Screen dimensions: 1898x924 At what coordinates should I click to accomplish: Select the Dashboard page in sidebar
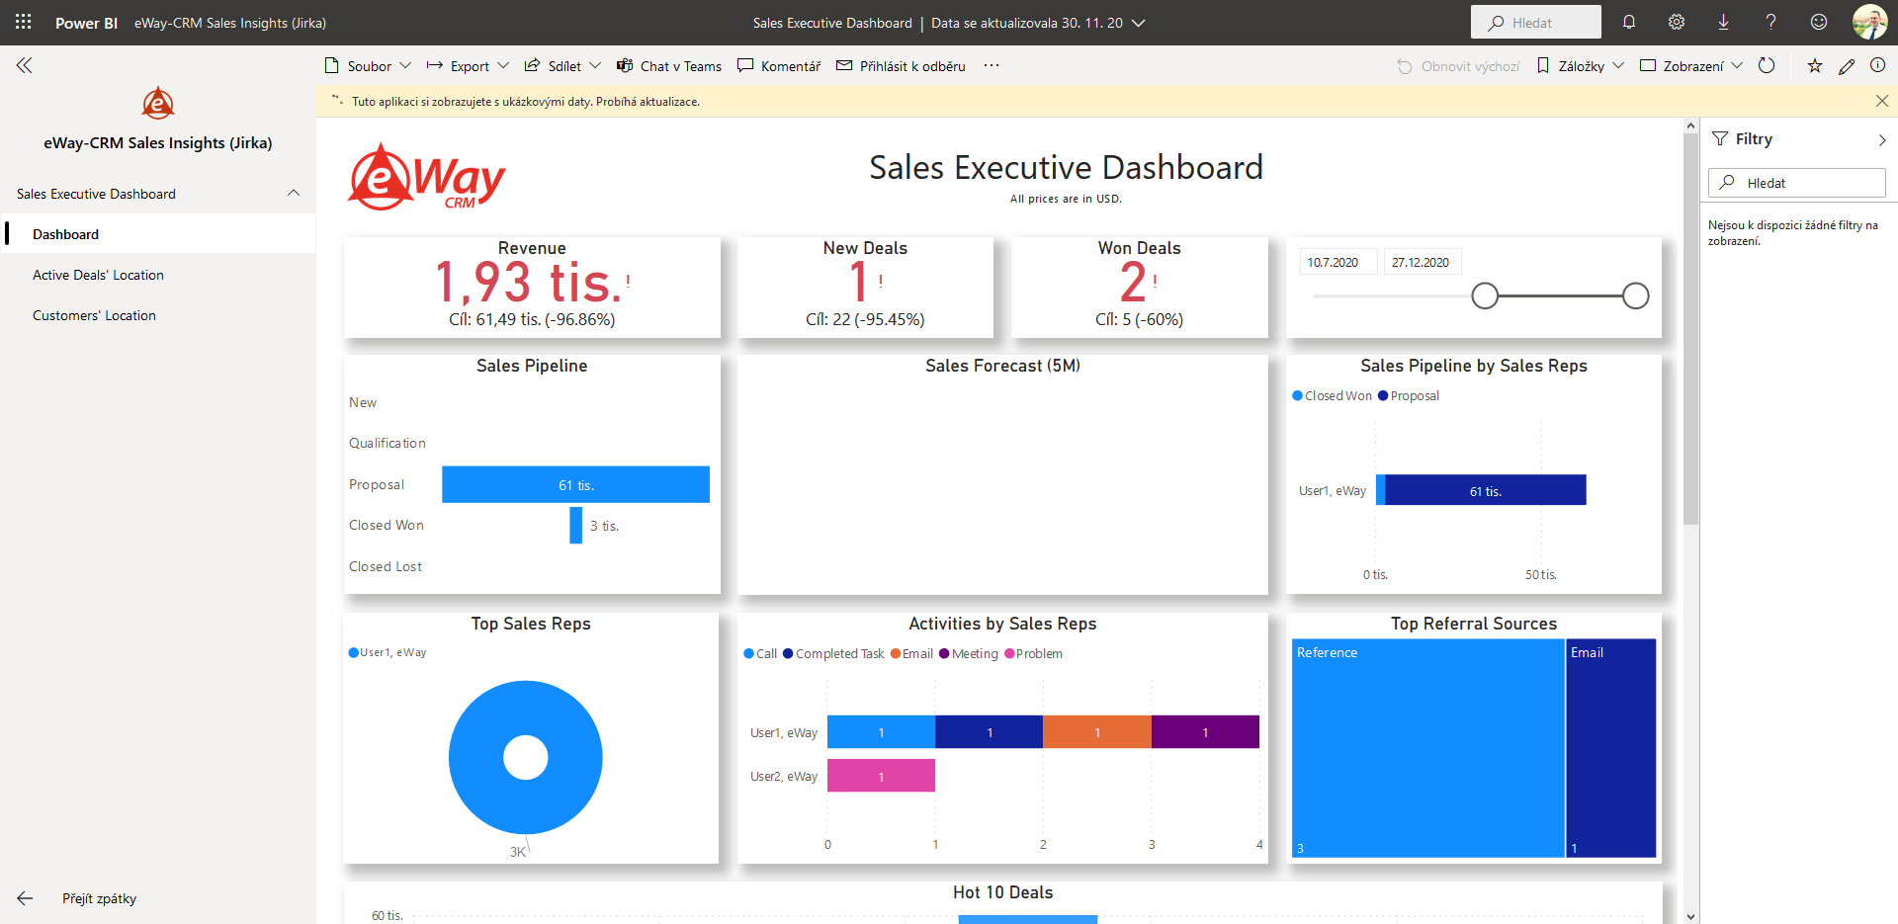point(158,234)
